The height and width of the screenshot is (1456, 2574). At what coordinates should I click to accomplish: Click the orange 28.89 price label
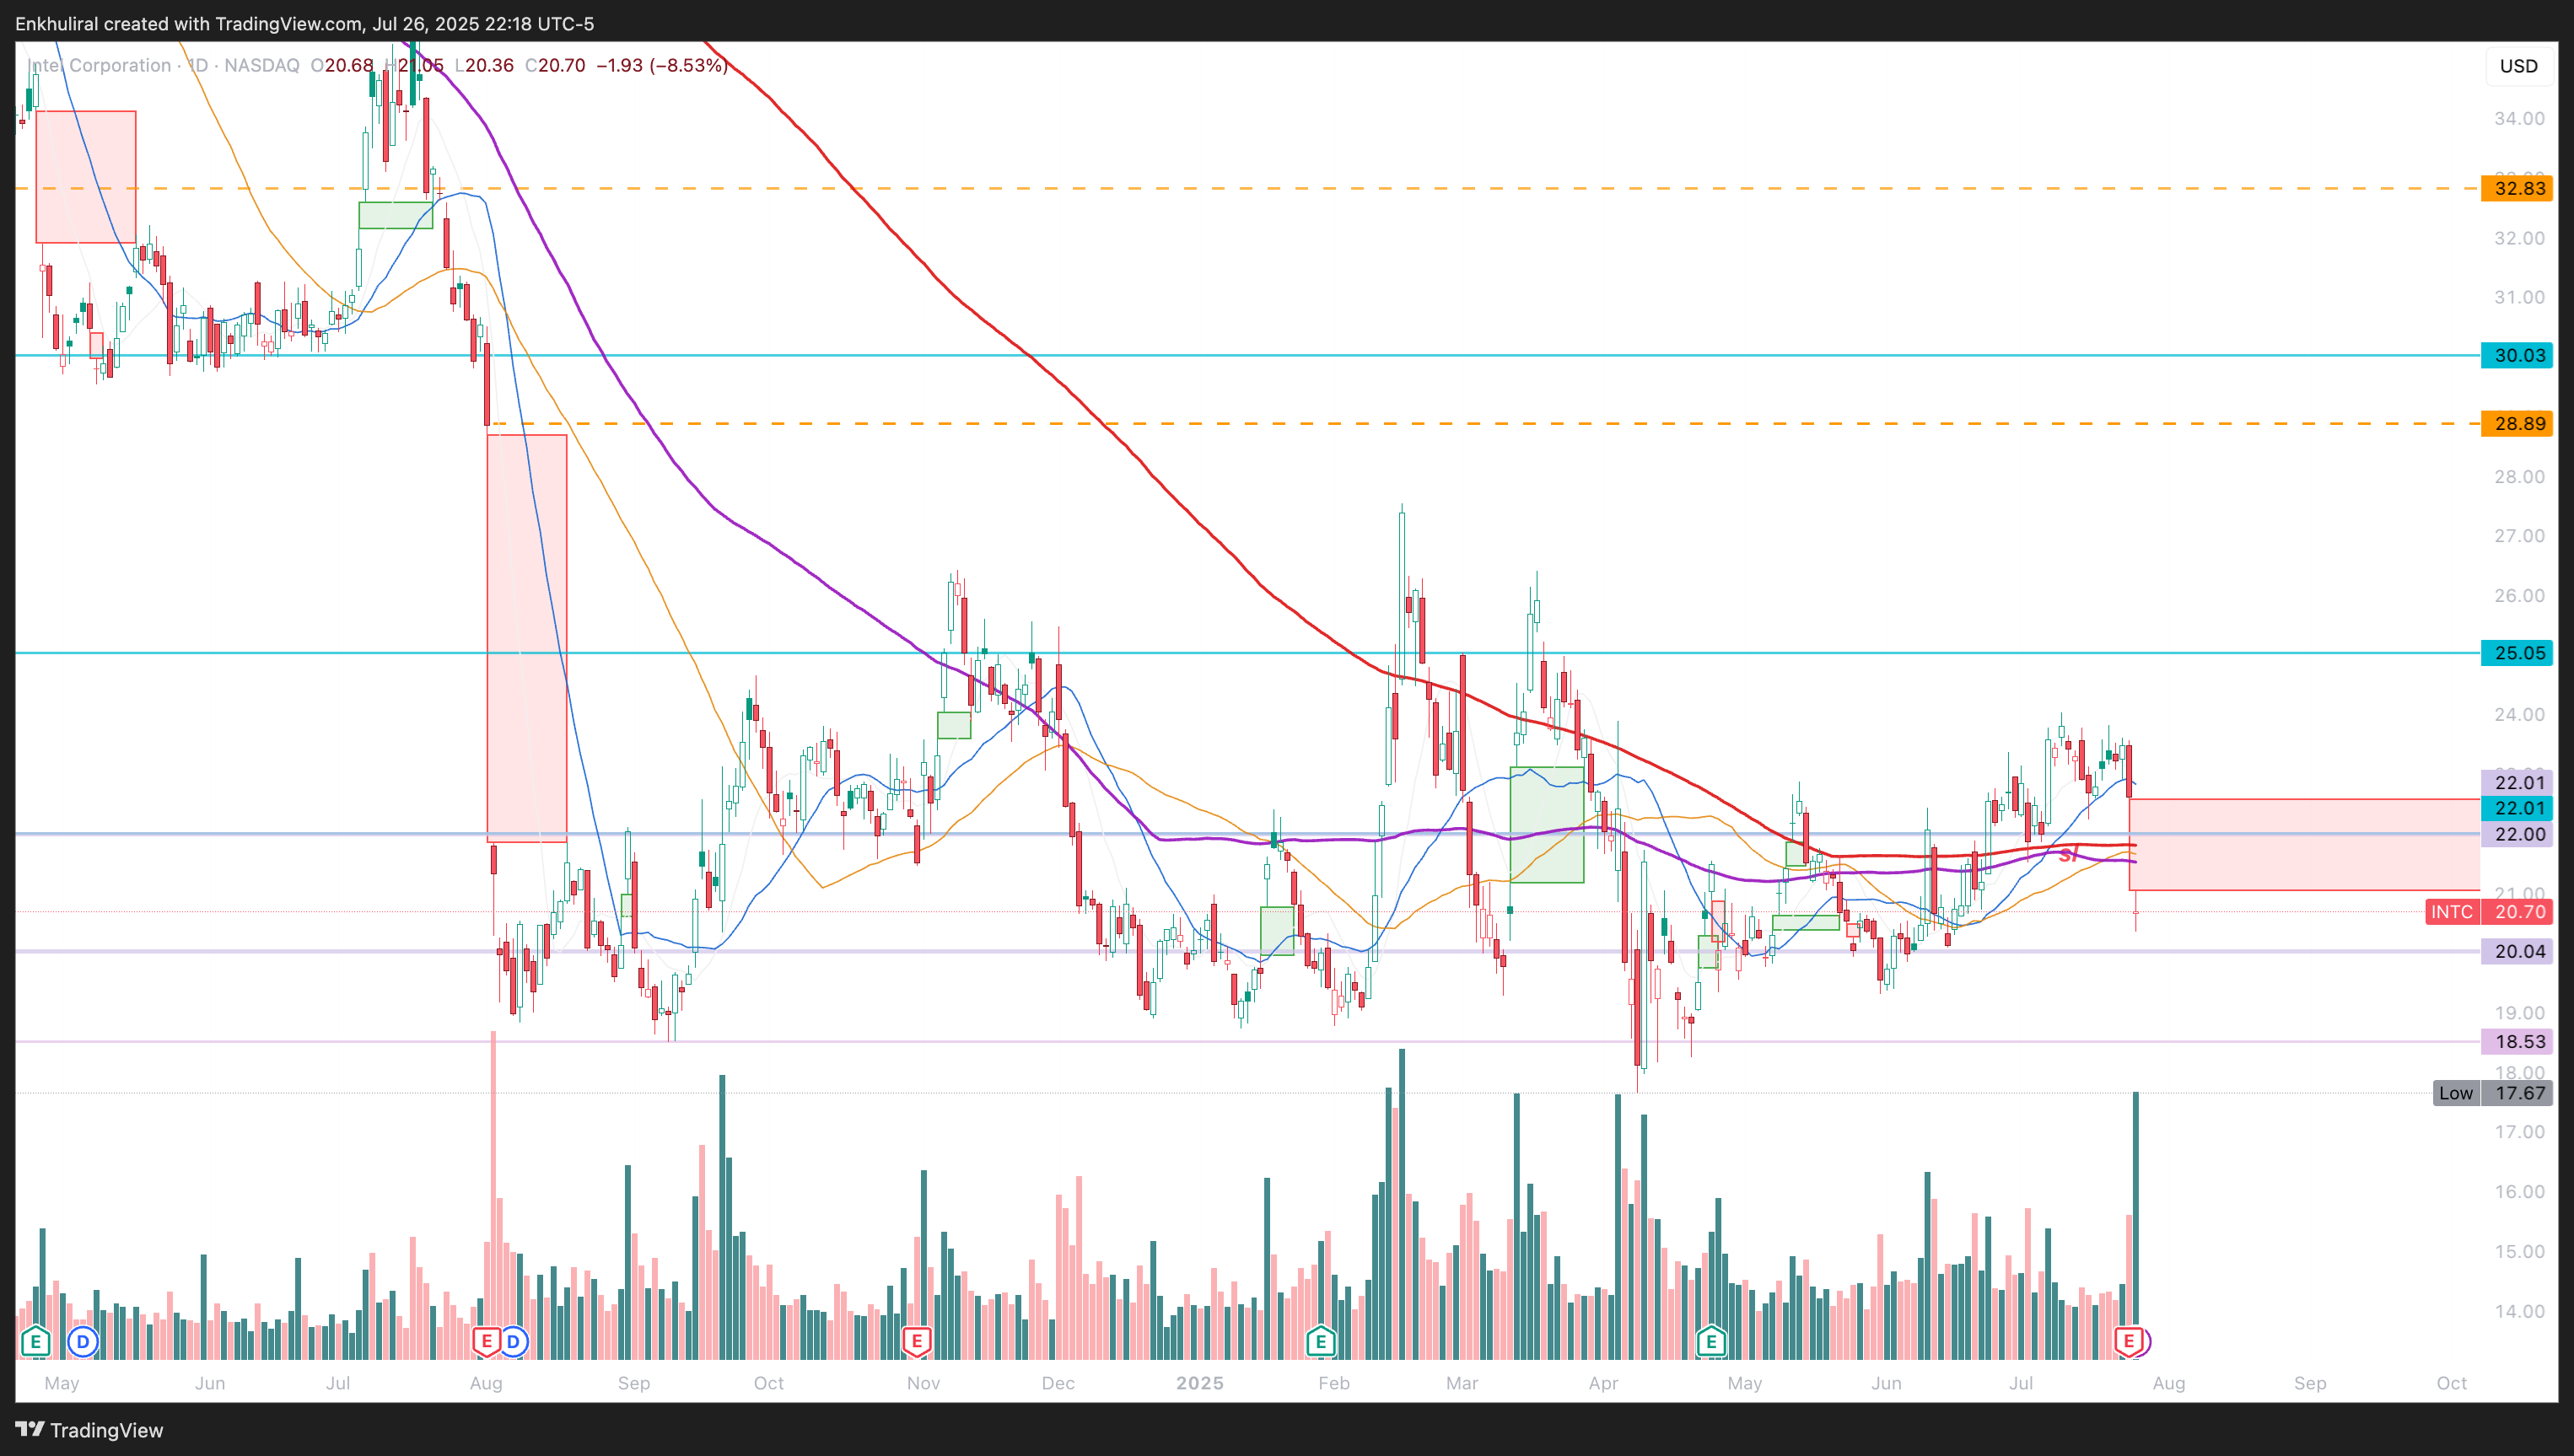click(2517, 424)
